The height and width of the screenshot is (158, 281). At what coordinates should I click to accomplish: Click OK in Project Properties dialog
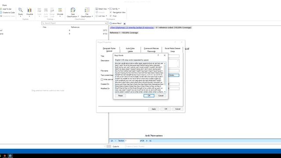[x=166, y=109]
